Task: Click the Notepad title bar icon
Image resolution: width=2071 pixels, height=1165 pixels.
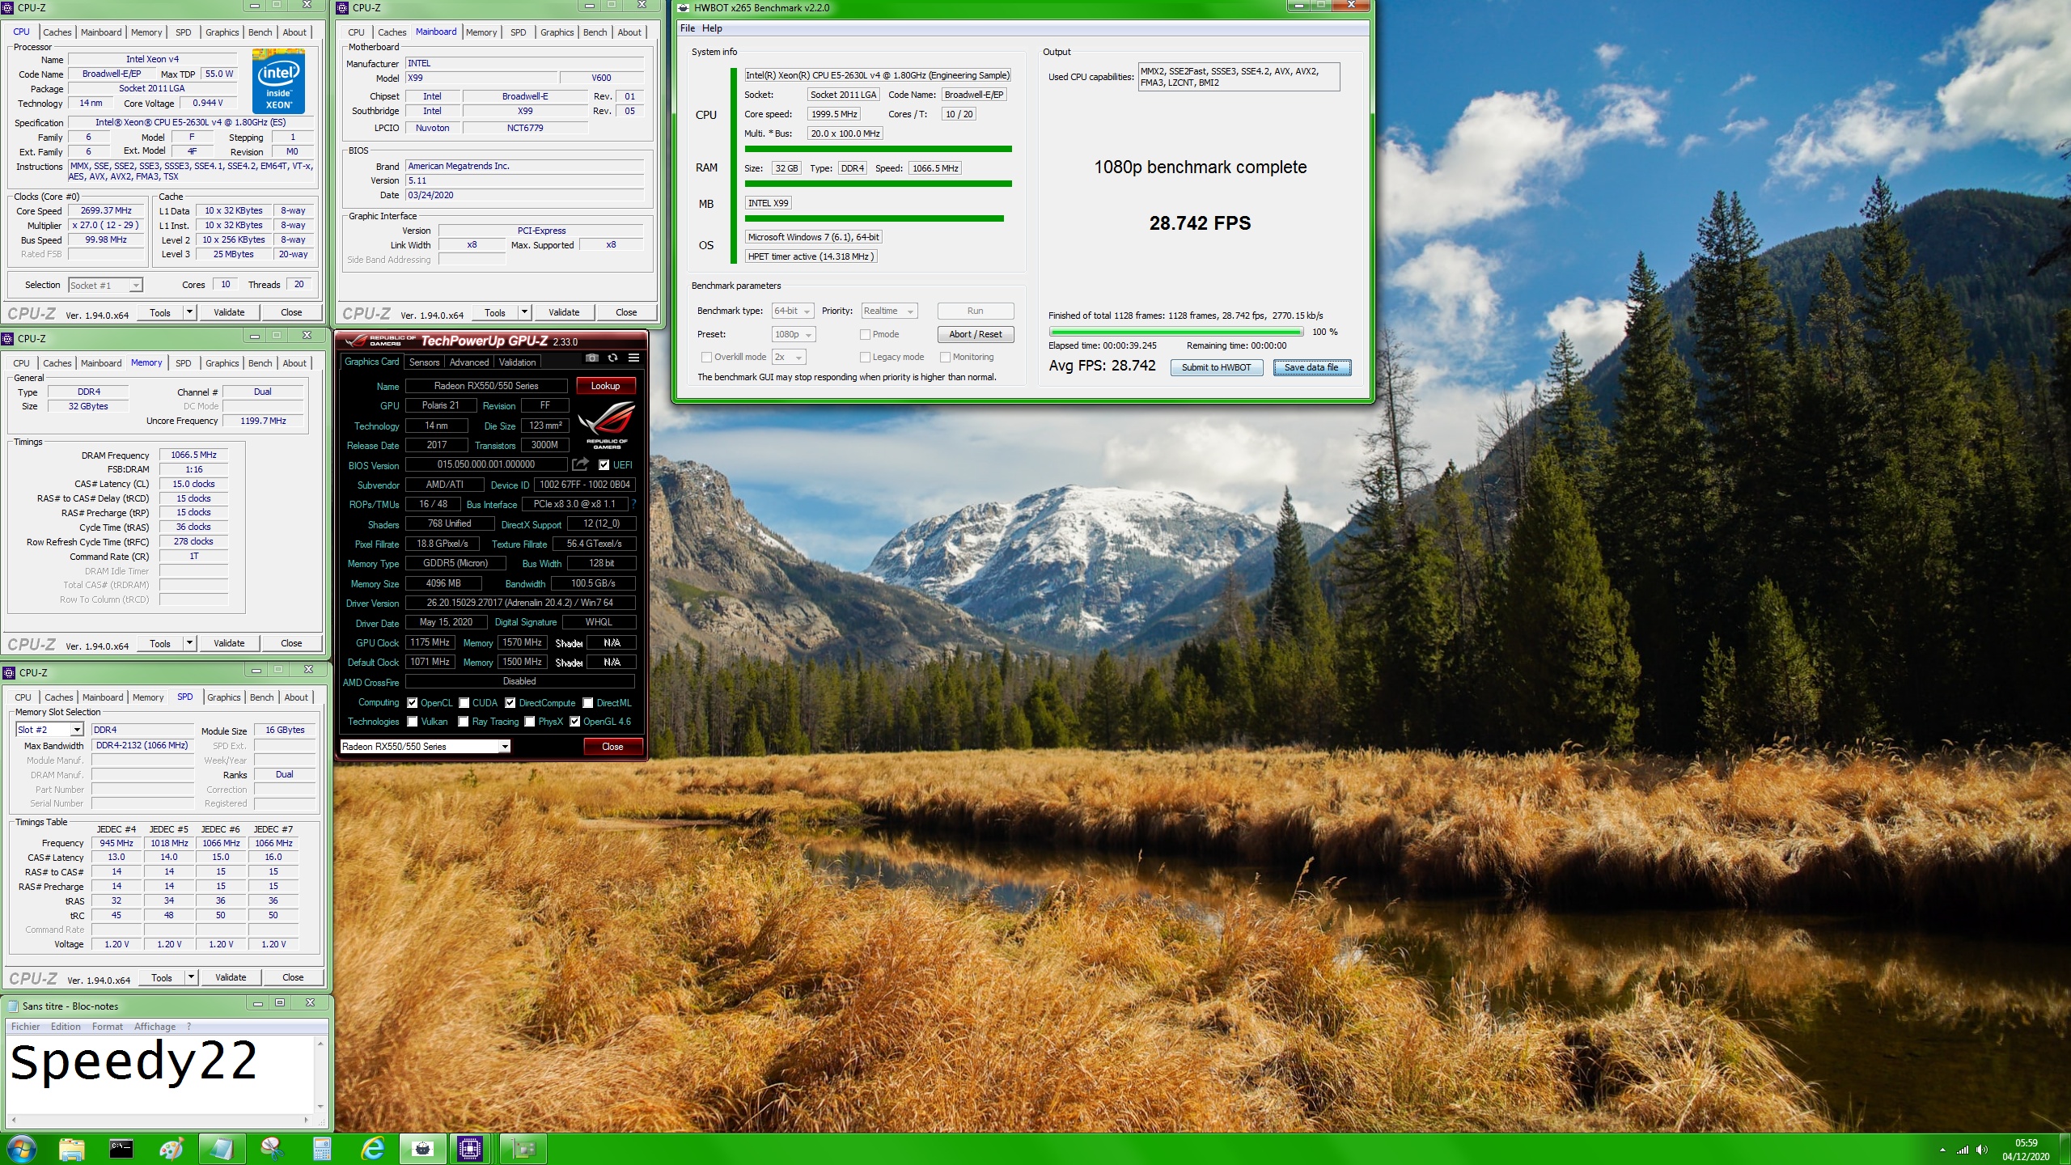Action: click(13, 1006)
